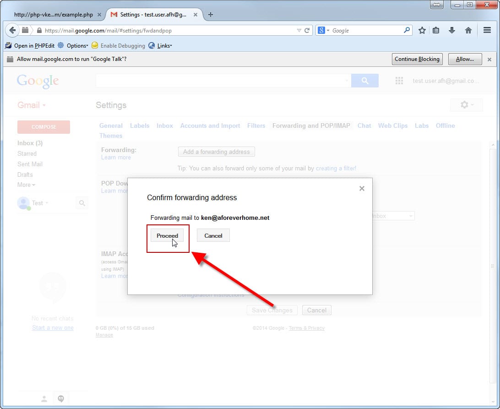500x409 pixels.
Task: Click the Firefox back arrow button
Action: 13,31
